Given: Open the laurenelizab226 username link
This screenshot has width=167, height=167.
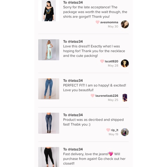Looking at the screenshot, I should [107, 96].
